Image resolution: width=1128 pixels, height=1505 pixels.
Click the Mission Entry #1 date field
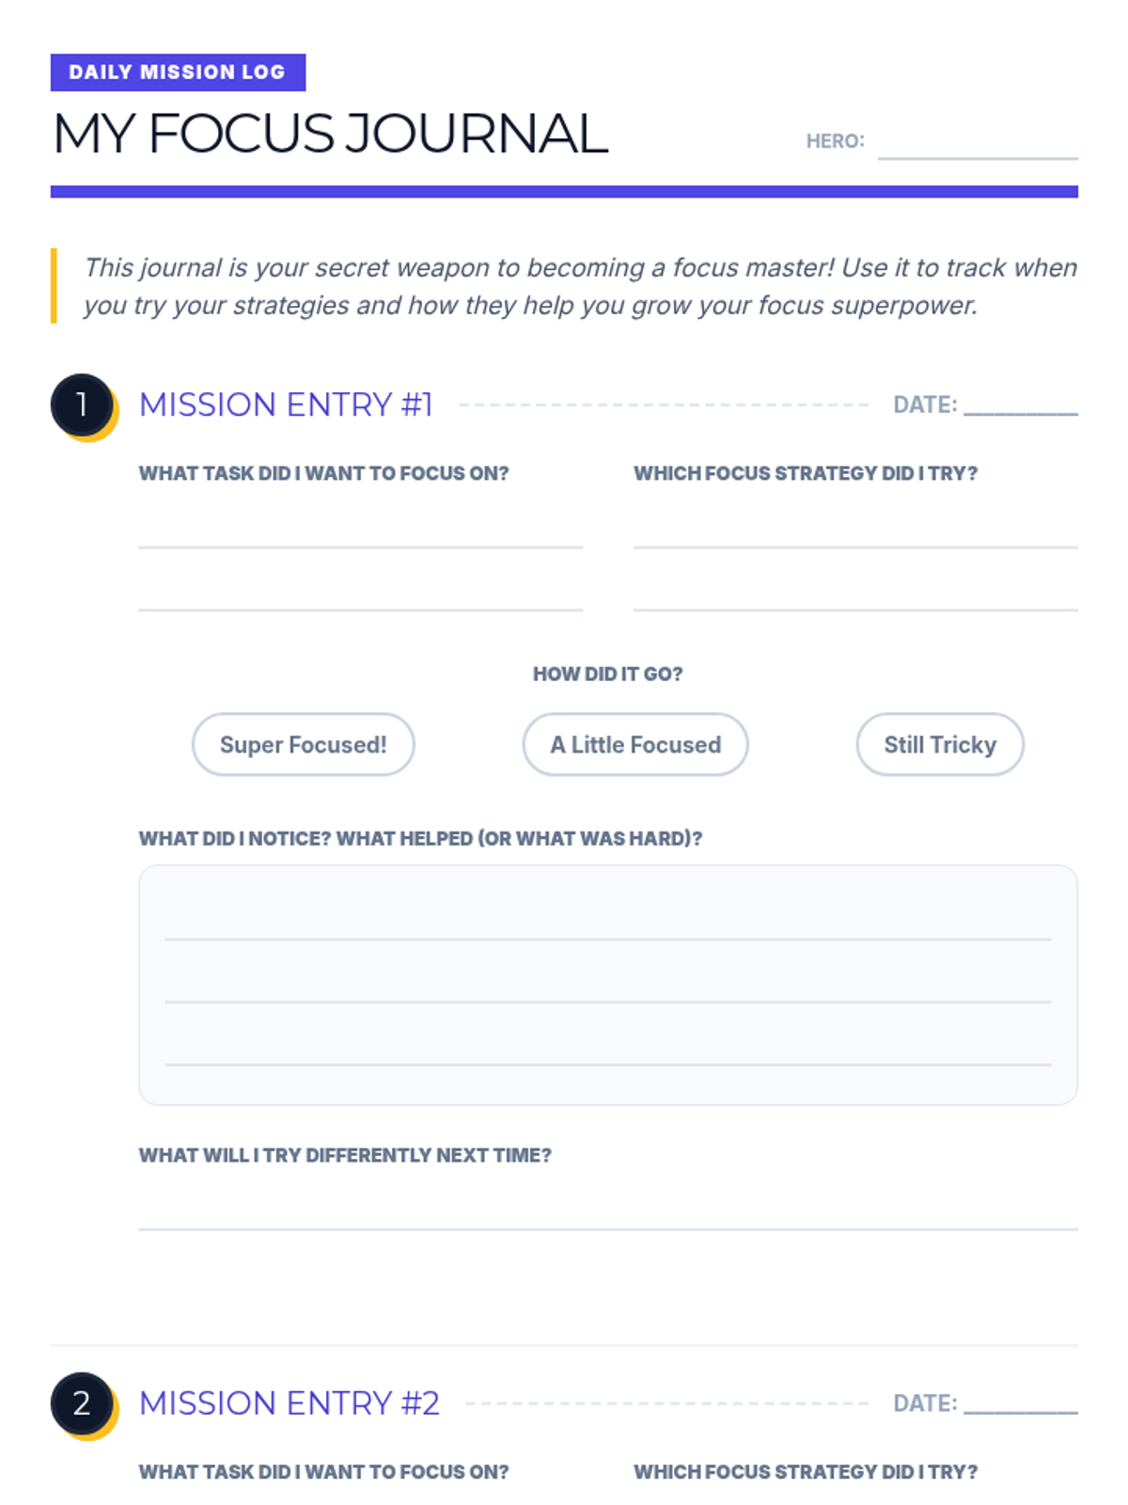coord(1021,404)
